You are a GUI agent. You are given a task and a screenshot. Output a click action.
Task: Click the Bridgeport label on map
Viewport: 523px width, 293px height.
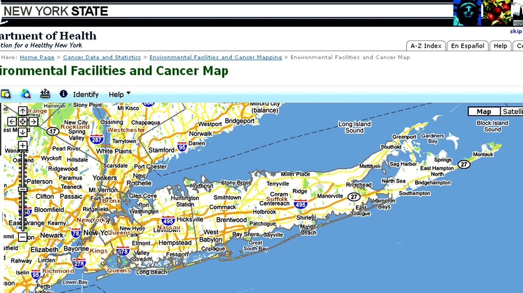click(240, 121)
